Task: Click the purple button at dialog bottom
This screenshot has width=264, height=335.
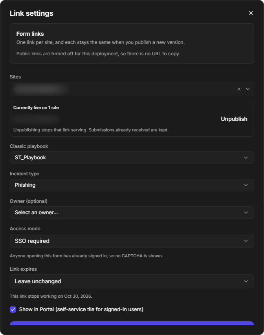Action: pos(132,323)
